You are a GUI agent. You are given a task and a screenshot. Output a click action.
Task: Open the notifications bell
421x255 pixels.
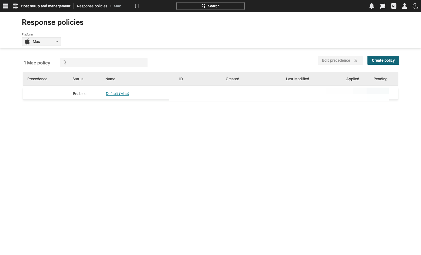[372, 6]
